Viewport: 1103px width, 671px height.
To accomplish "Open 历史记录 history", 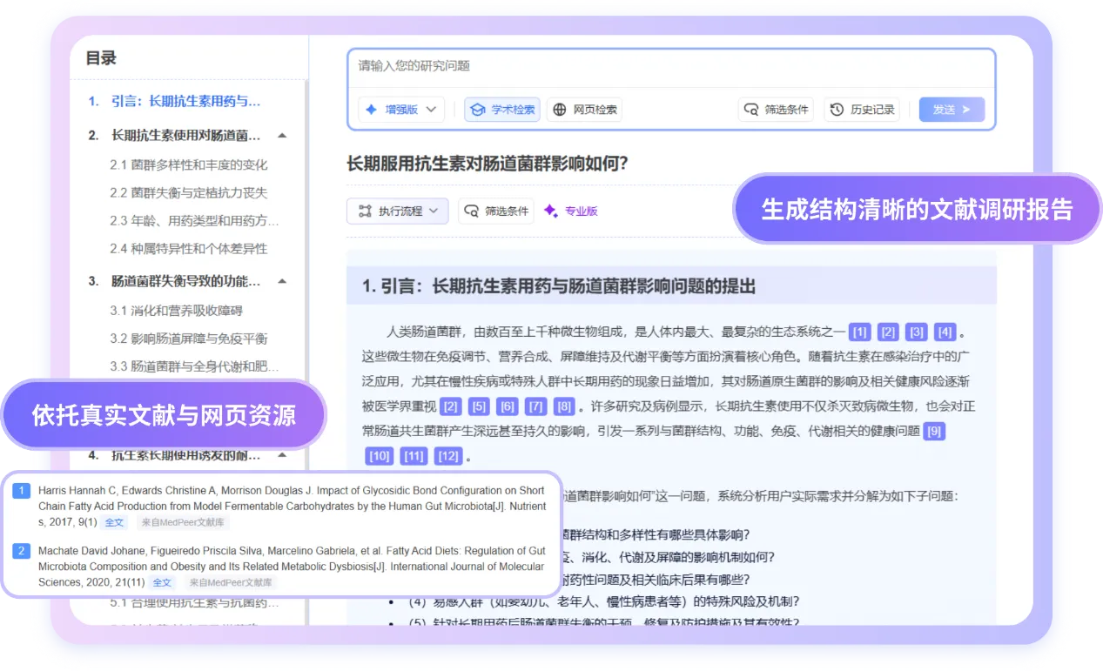I will 862,110.
